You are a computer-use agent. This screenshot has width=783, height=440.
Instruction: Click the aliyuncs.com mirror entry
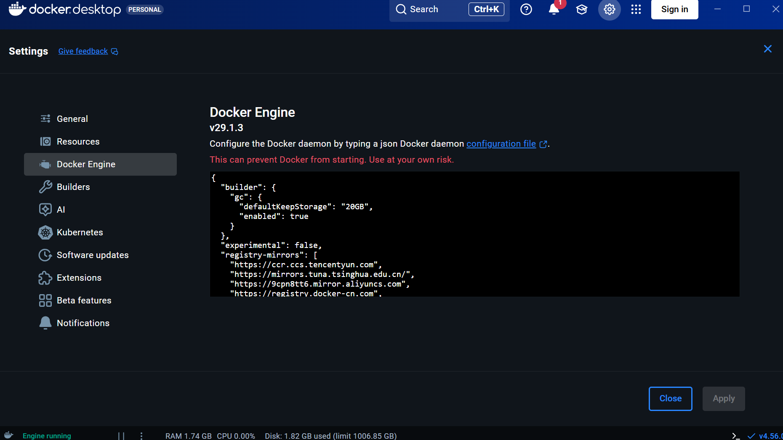(320, 284)
